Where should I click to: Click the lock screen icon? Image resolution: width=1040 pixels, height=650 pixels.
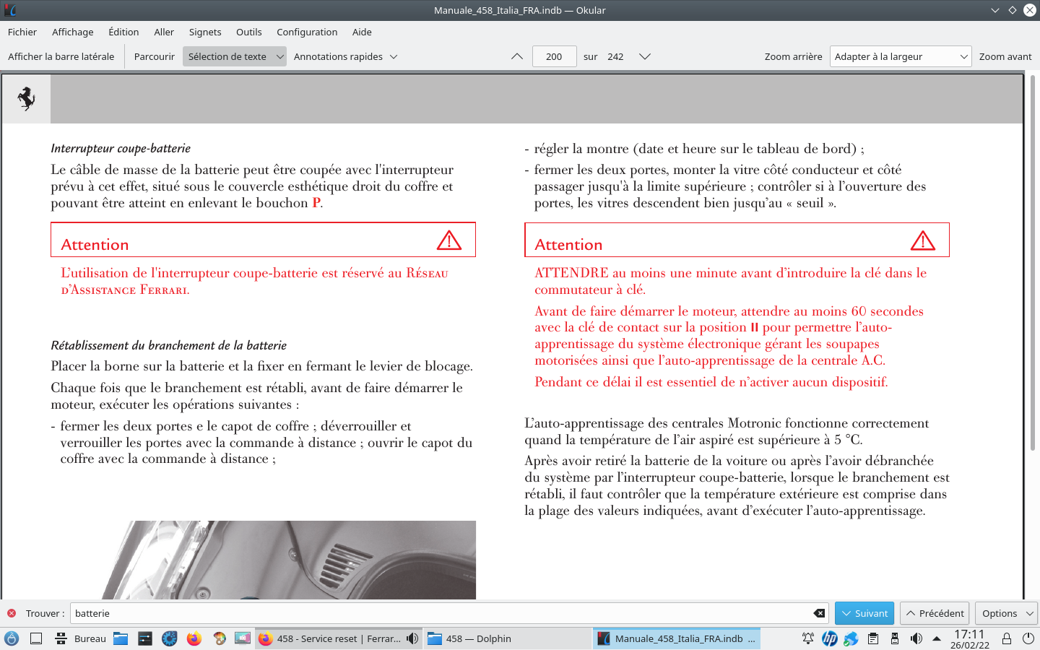pyautogui.click(x=1006, y=638)
